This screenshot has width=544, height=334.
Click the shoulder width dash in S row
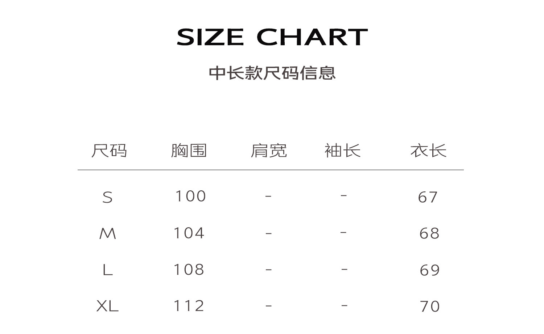tap(268, 196)
